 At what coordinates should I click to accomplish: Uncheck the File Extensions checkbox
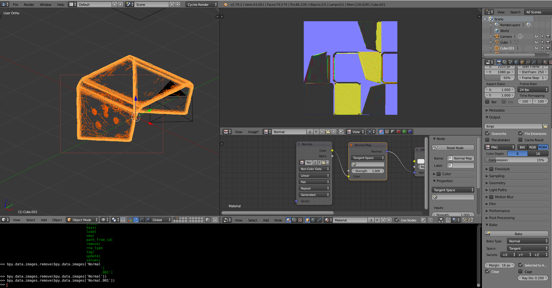tap(521, 133)
